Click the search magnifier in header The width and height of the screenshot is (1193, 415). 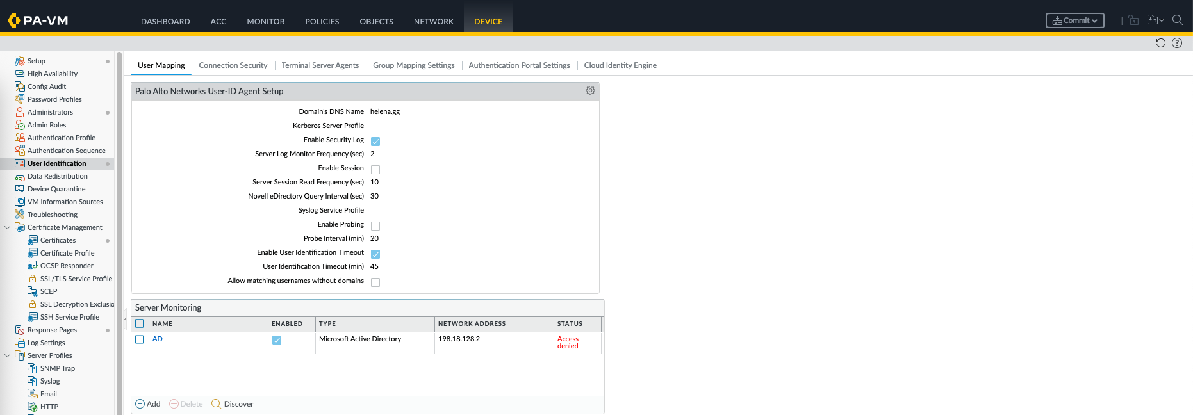click(x=1177, y=20)
